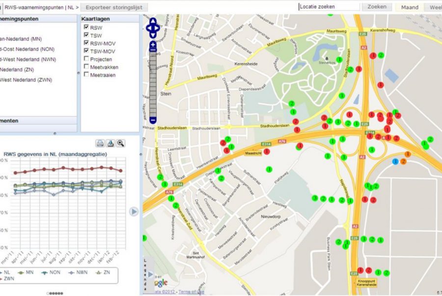Zoom out with the map minus button
Image resolution: width=442 pixels, height=296 pixels.
[x=153, y=120]
